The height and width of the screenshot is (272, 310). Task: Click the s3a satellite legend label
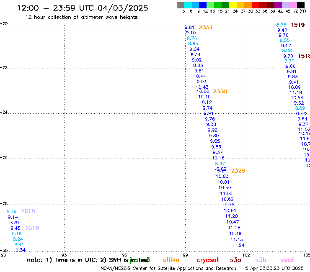(x=235, y=260)
